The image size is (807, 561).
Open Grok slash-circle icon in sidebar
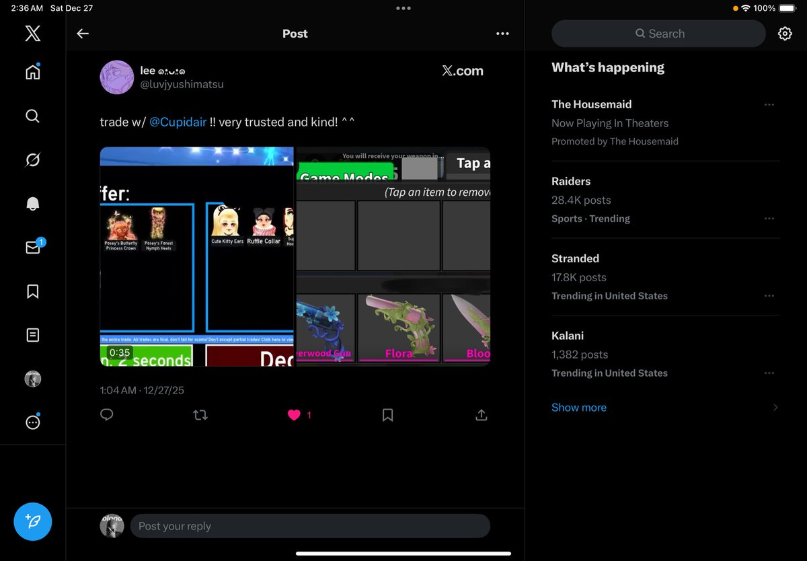[32, 159]
